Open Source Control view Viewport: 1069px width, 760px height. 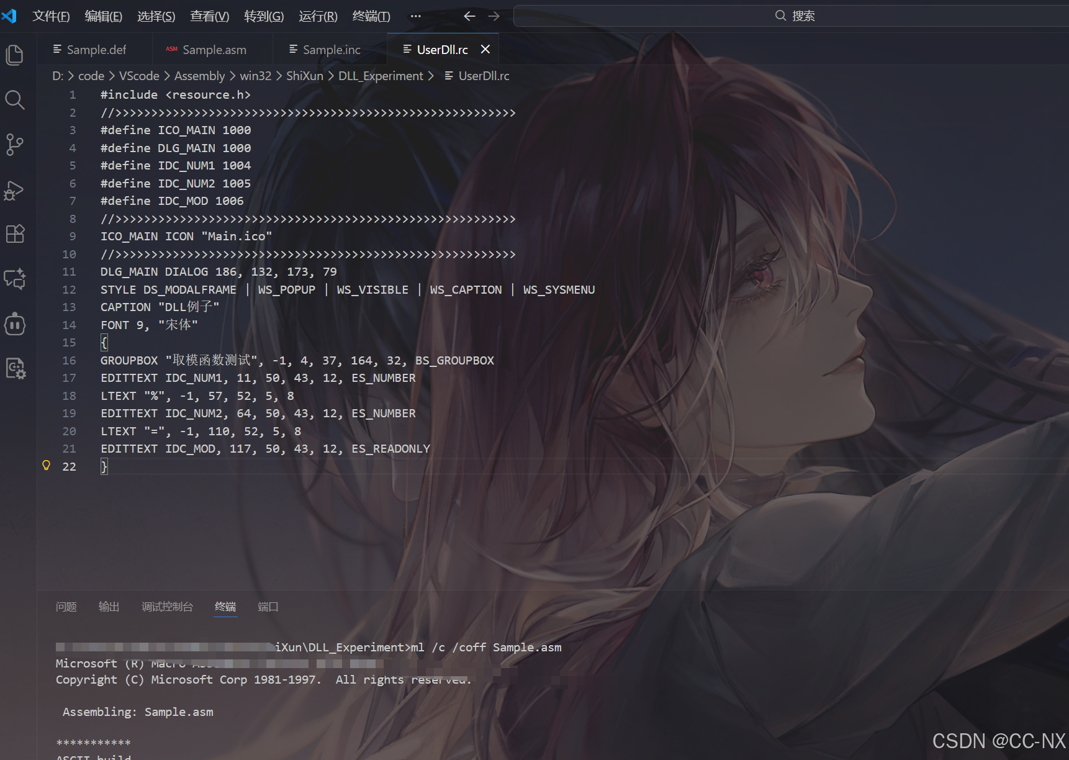[15, 145]
